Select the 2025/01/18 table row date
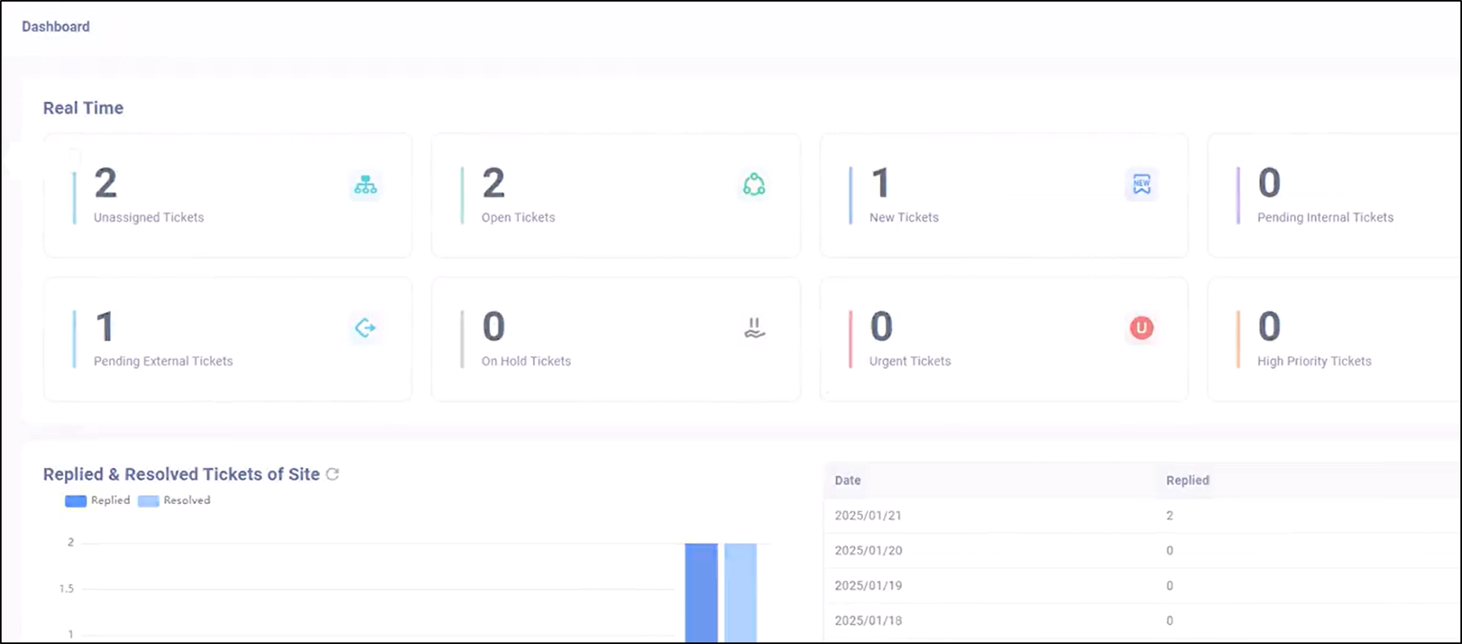The image size is (1462, 644). [868, 621]
